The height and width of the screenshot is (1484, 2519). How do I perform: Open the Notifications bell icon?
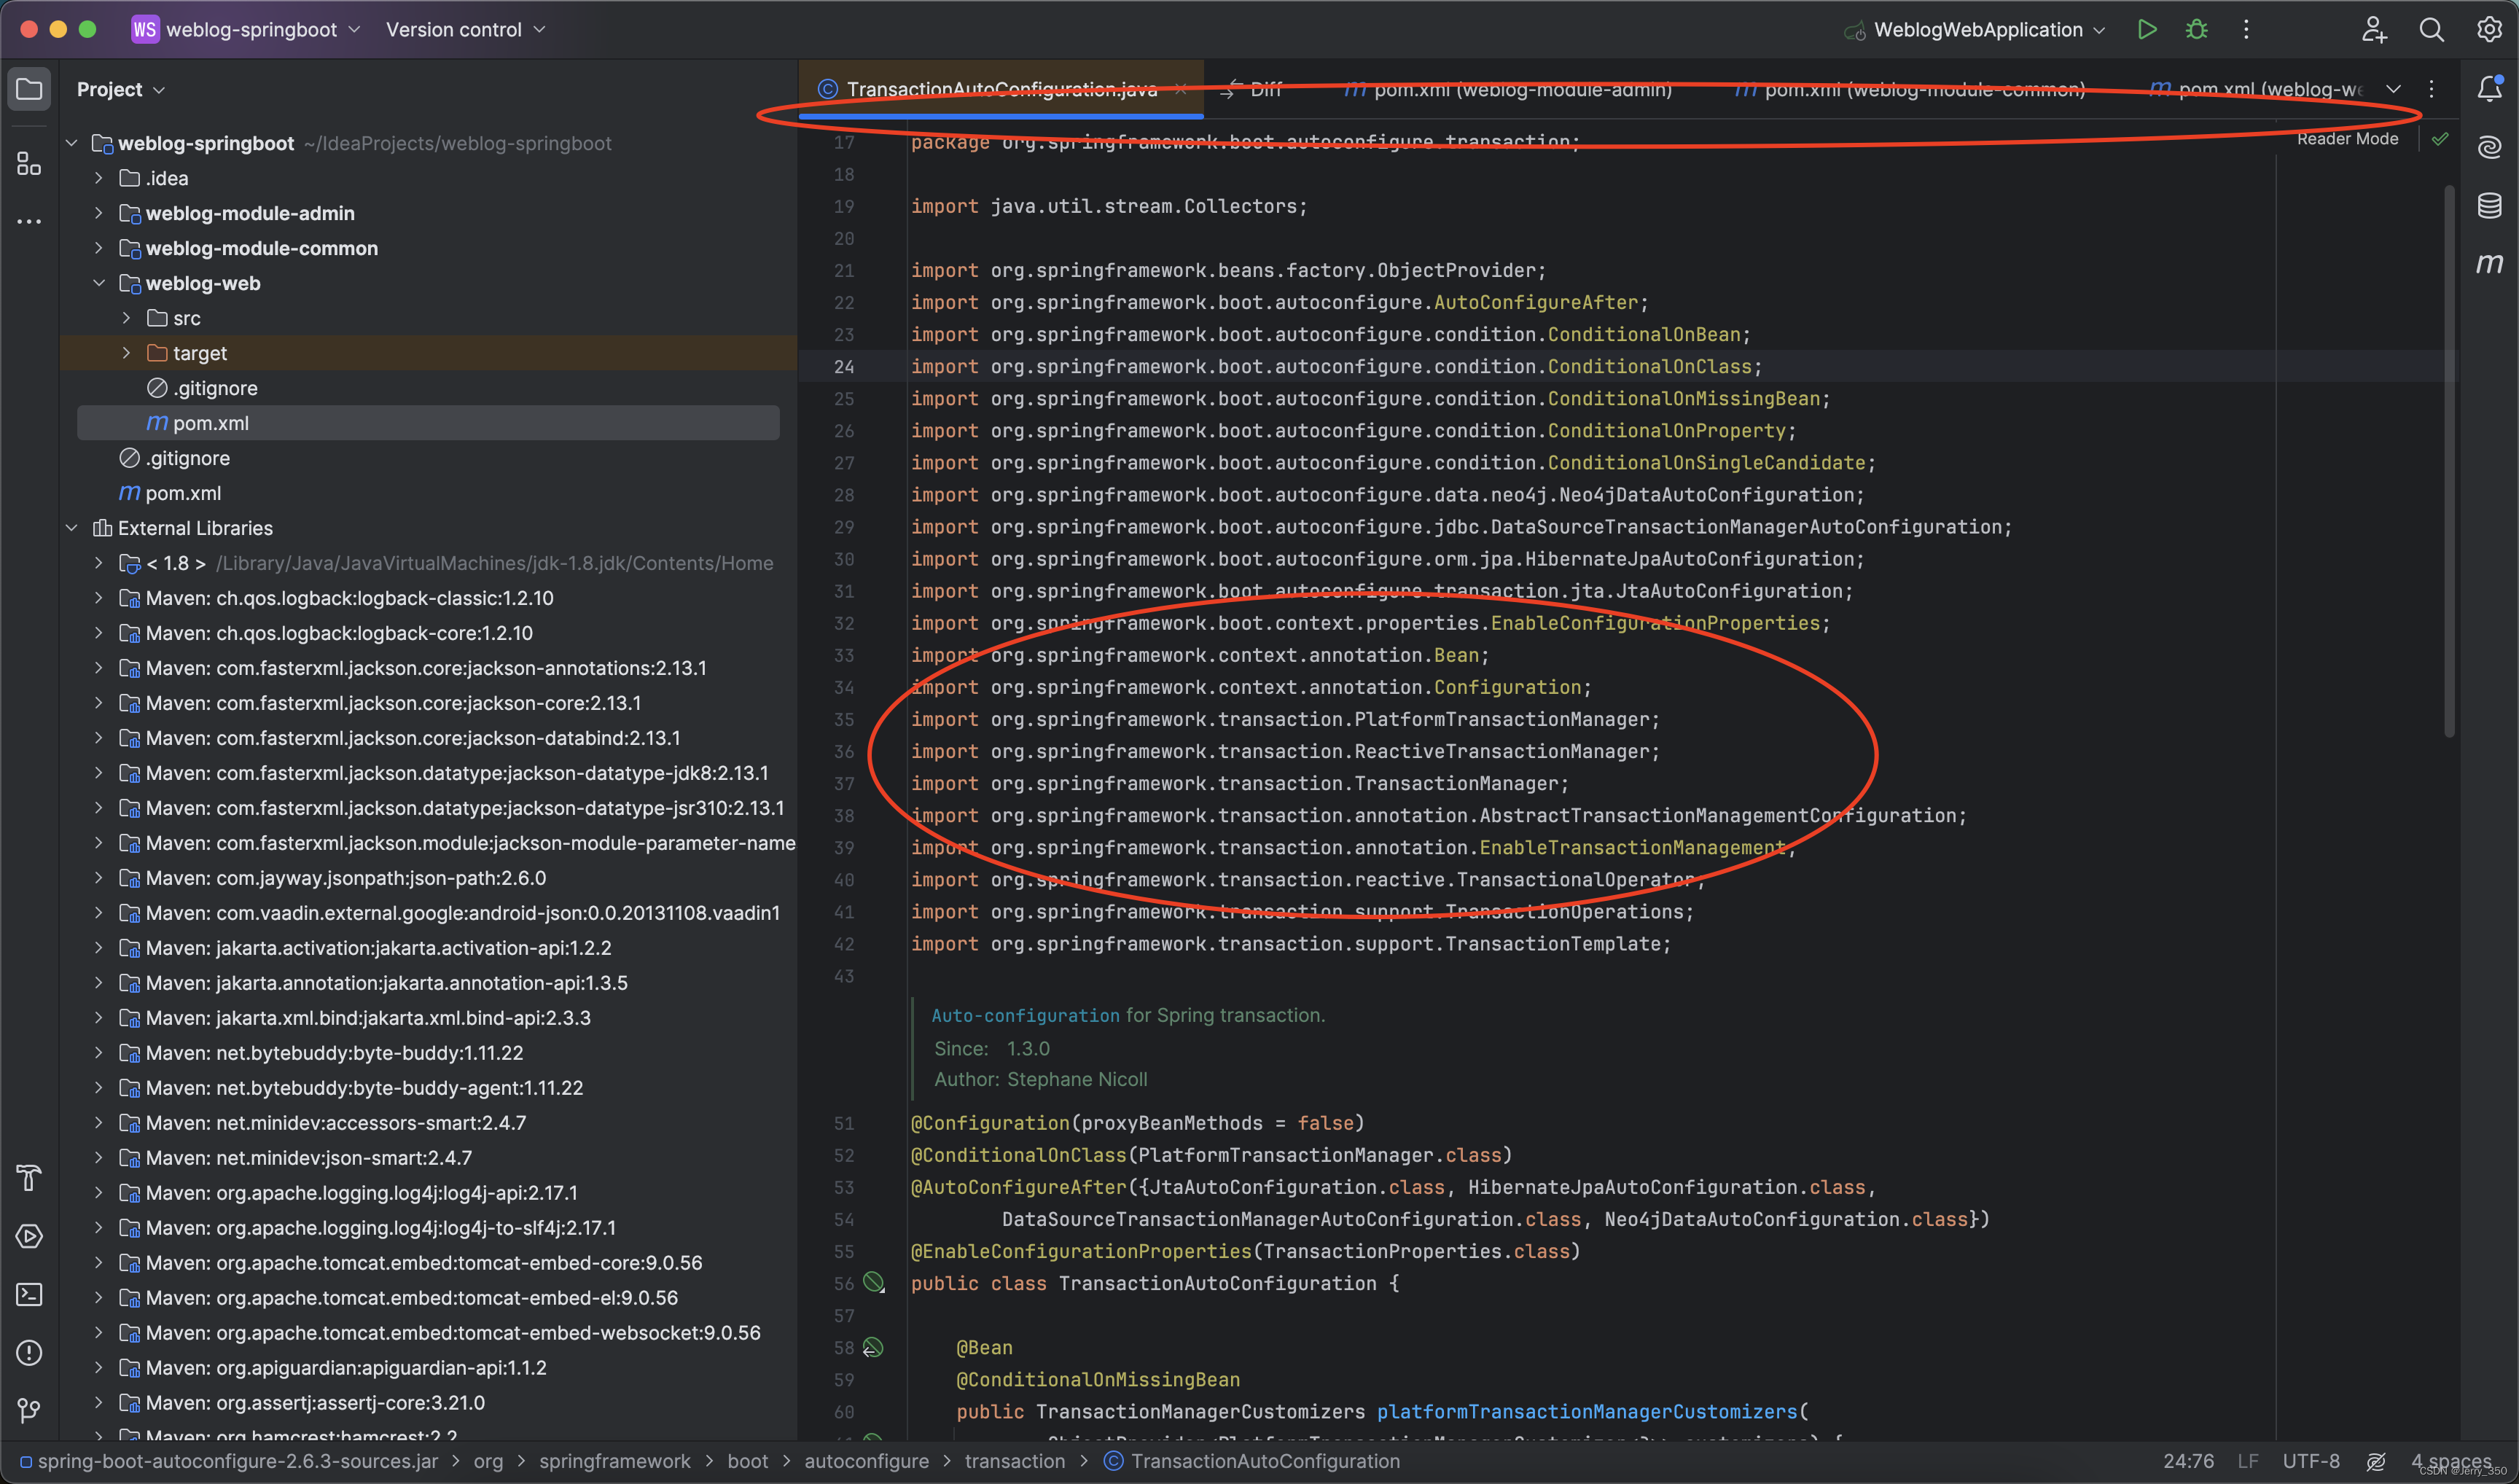[x=2489, y=89]
